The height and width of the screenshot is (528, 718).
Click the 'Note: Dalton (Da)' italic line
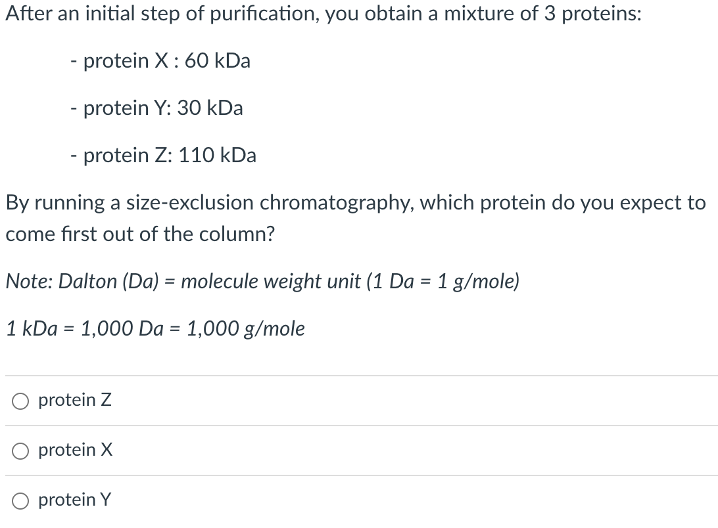(x=263, y=282)
